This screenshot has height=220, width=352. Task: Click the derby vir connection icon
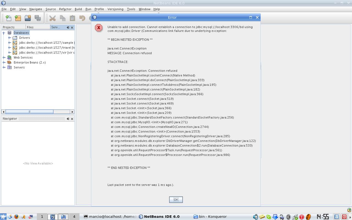coord(15,53)
